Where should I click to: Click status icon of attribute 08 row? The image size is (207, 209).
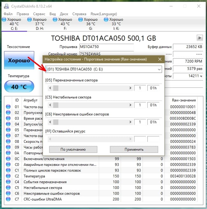click(x=8, y=141)
